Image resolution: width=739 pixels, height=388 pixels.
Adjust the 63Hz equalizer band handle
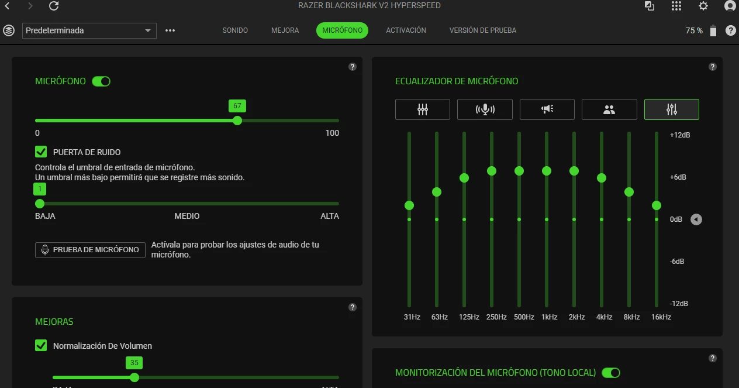(437, 192)
